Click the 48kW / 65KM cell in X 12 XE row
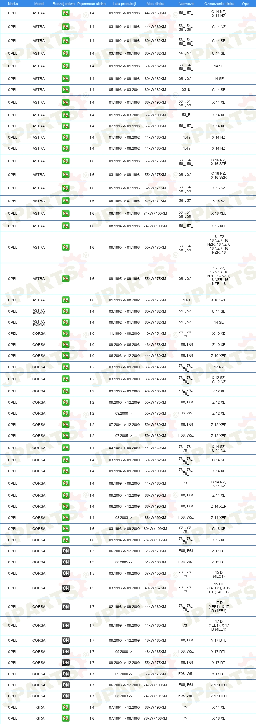Screen dimensions: 256x724 click(x=155, y=391)
